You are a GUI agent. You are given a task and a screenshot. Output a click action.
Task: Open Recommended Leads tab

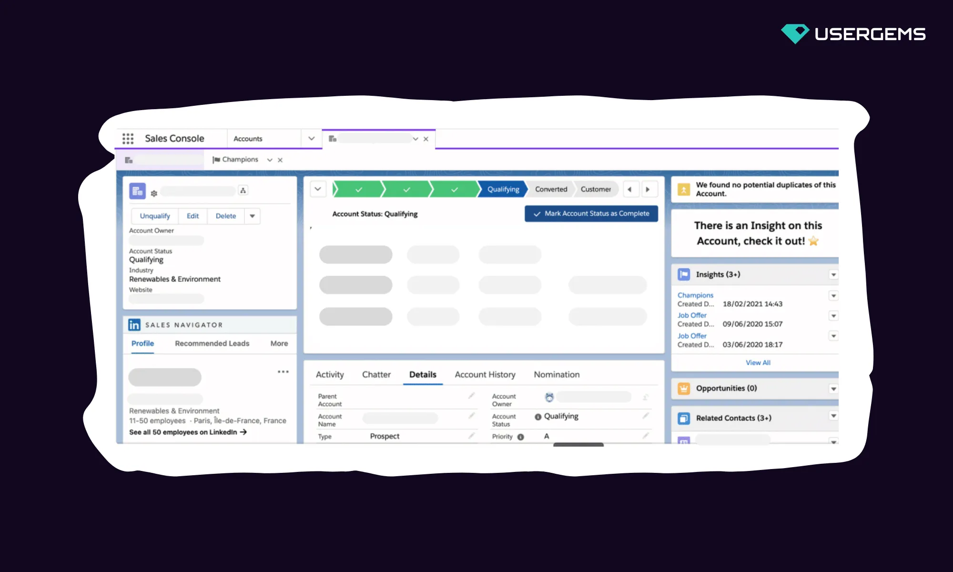tap(212, 344)
